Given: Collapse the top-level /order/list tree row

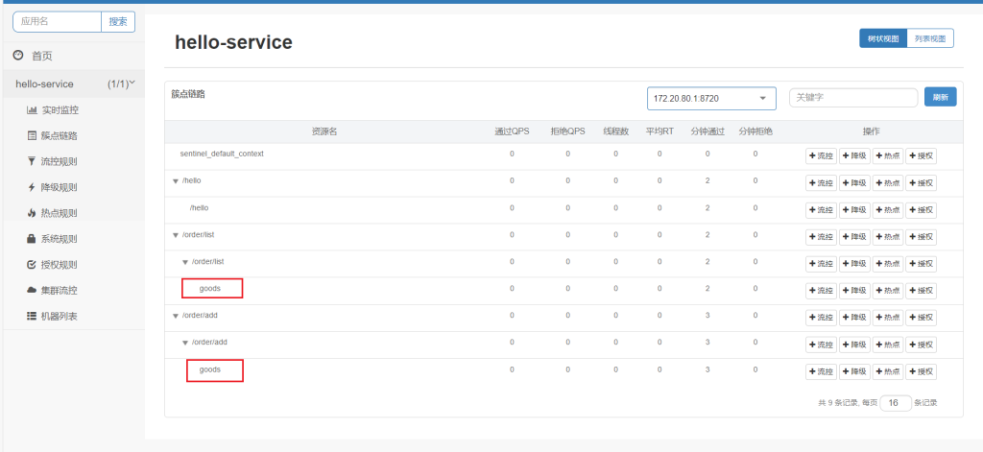Looking at the screenshot, I should coord(175,235).
